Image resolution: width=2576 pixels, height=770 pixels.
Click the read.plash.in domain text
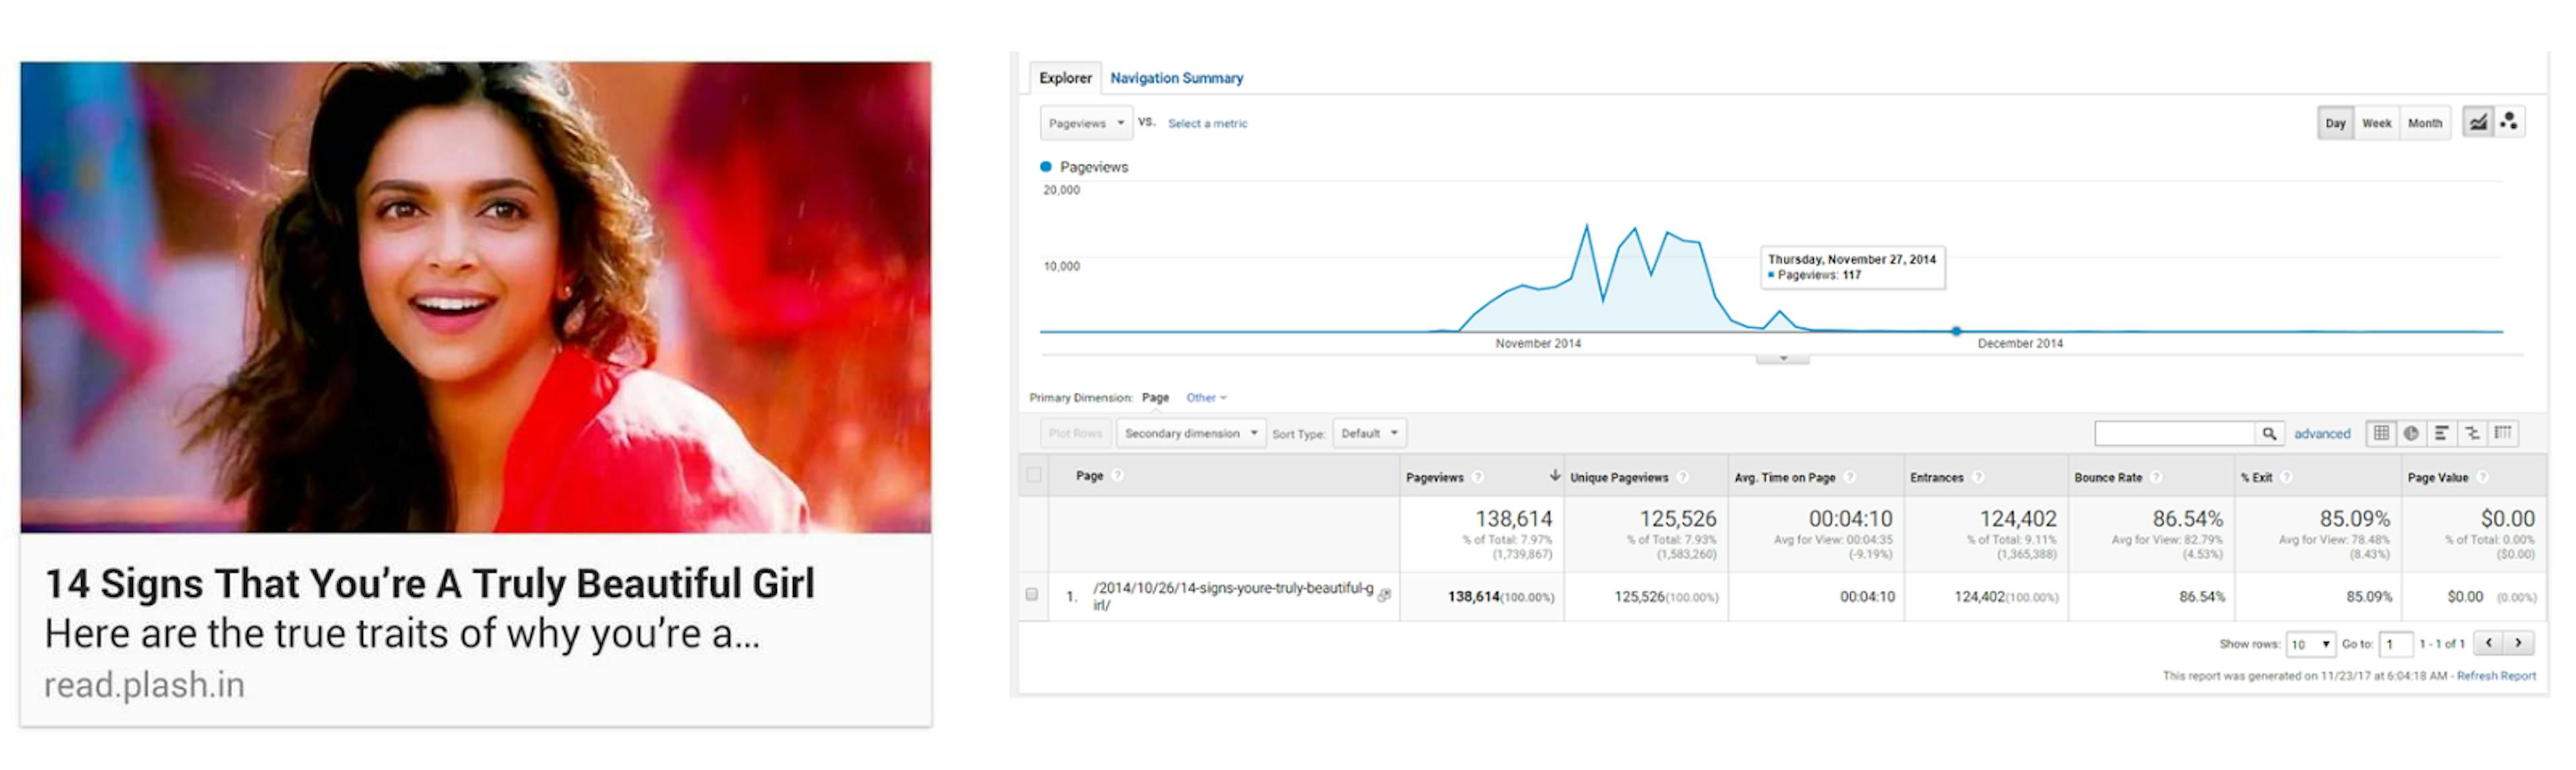144,685
